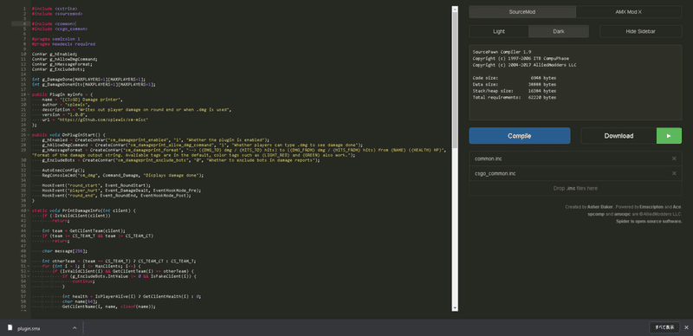Open the plugin.smx download options chevron
The image size is (693, 336).
point(74,327)
